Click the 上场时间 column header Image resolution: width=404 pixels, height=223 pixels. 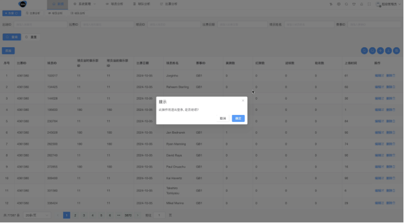click(x=351, y=63)
